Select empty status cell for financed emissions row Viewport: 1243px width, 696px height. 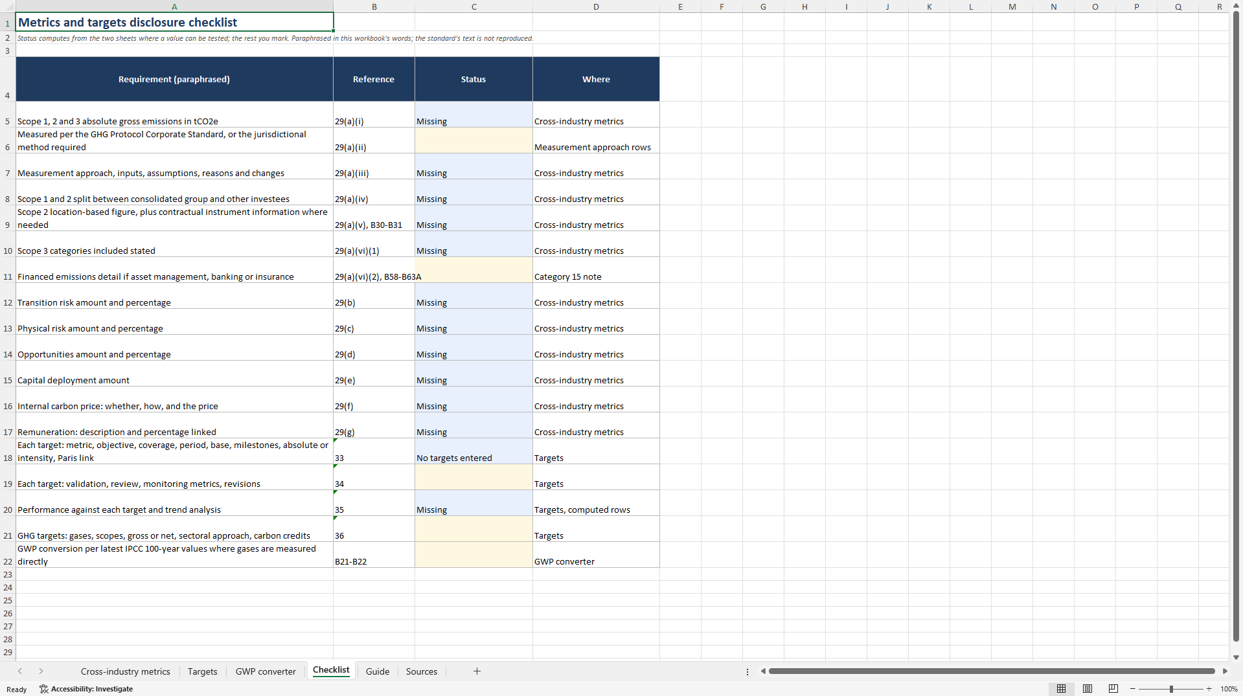point(473,270)
